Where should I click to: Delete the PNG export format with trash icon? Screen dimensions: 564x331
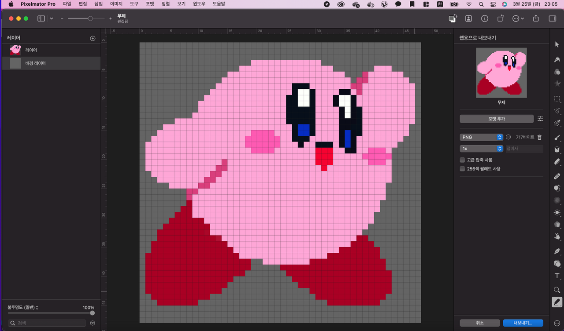(x=539, y=137)
